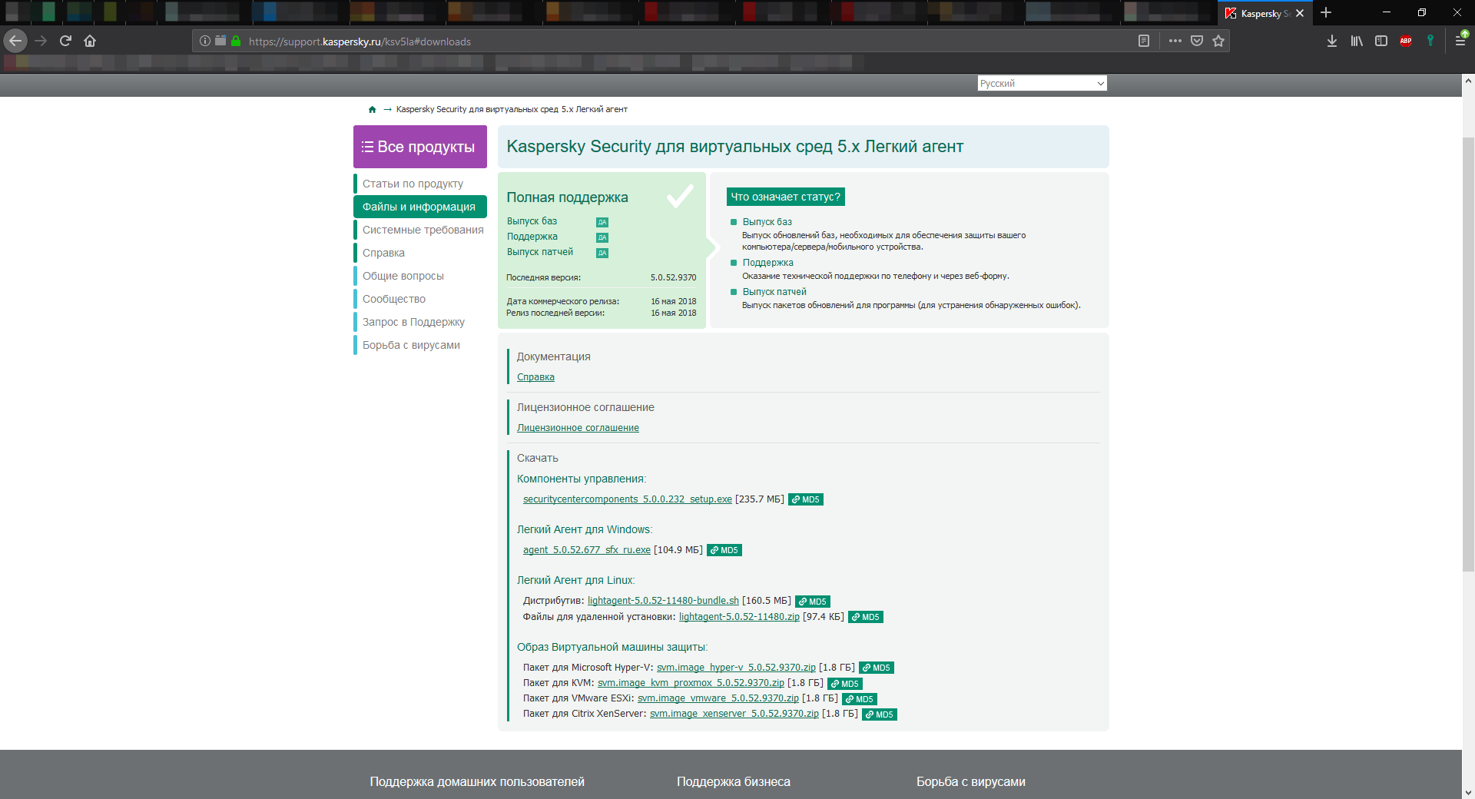Download agent_5.0.52.677_sfx_ru.exe

587,550
